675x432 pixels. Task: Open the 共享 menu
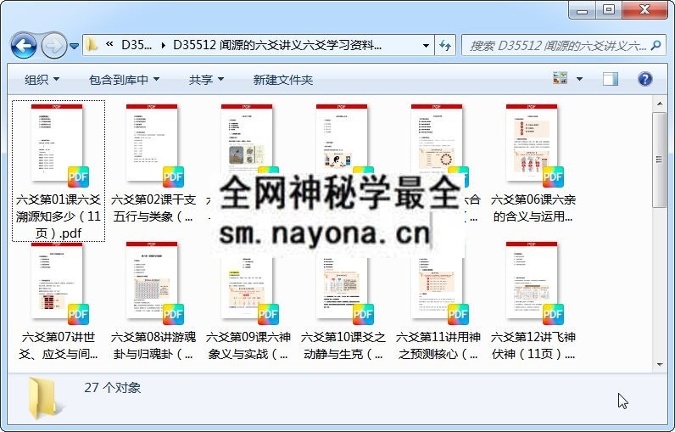coord(207,80)
